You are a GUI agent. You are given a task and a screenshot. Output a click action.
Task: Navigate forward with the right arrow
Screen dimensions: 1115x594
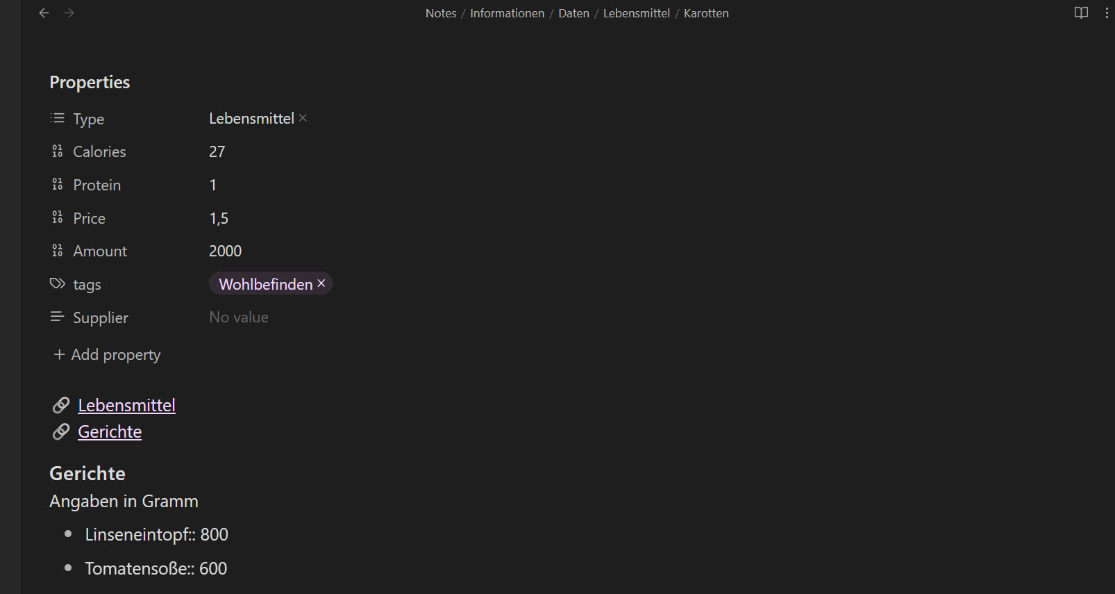[x=69, y=13]
